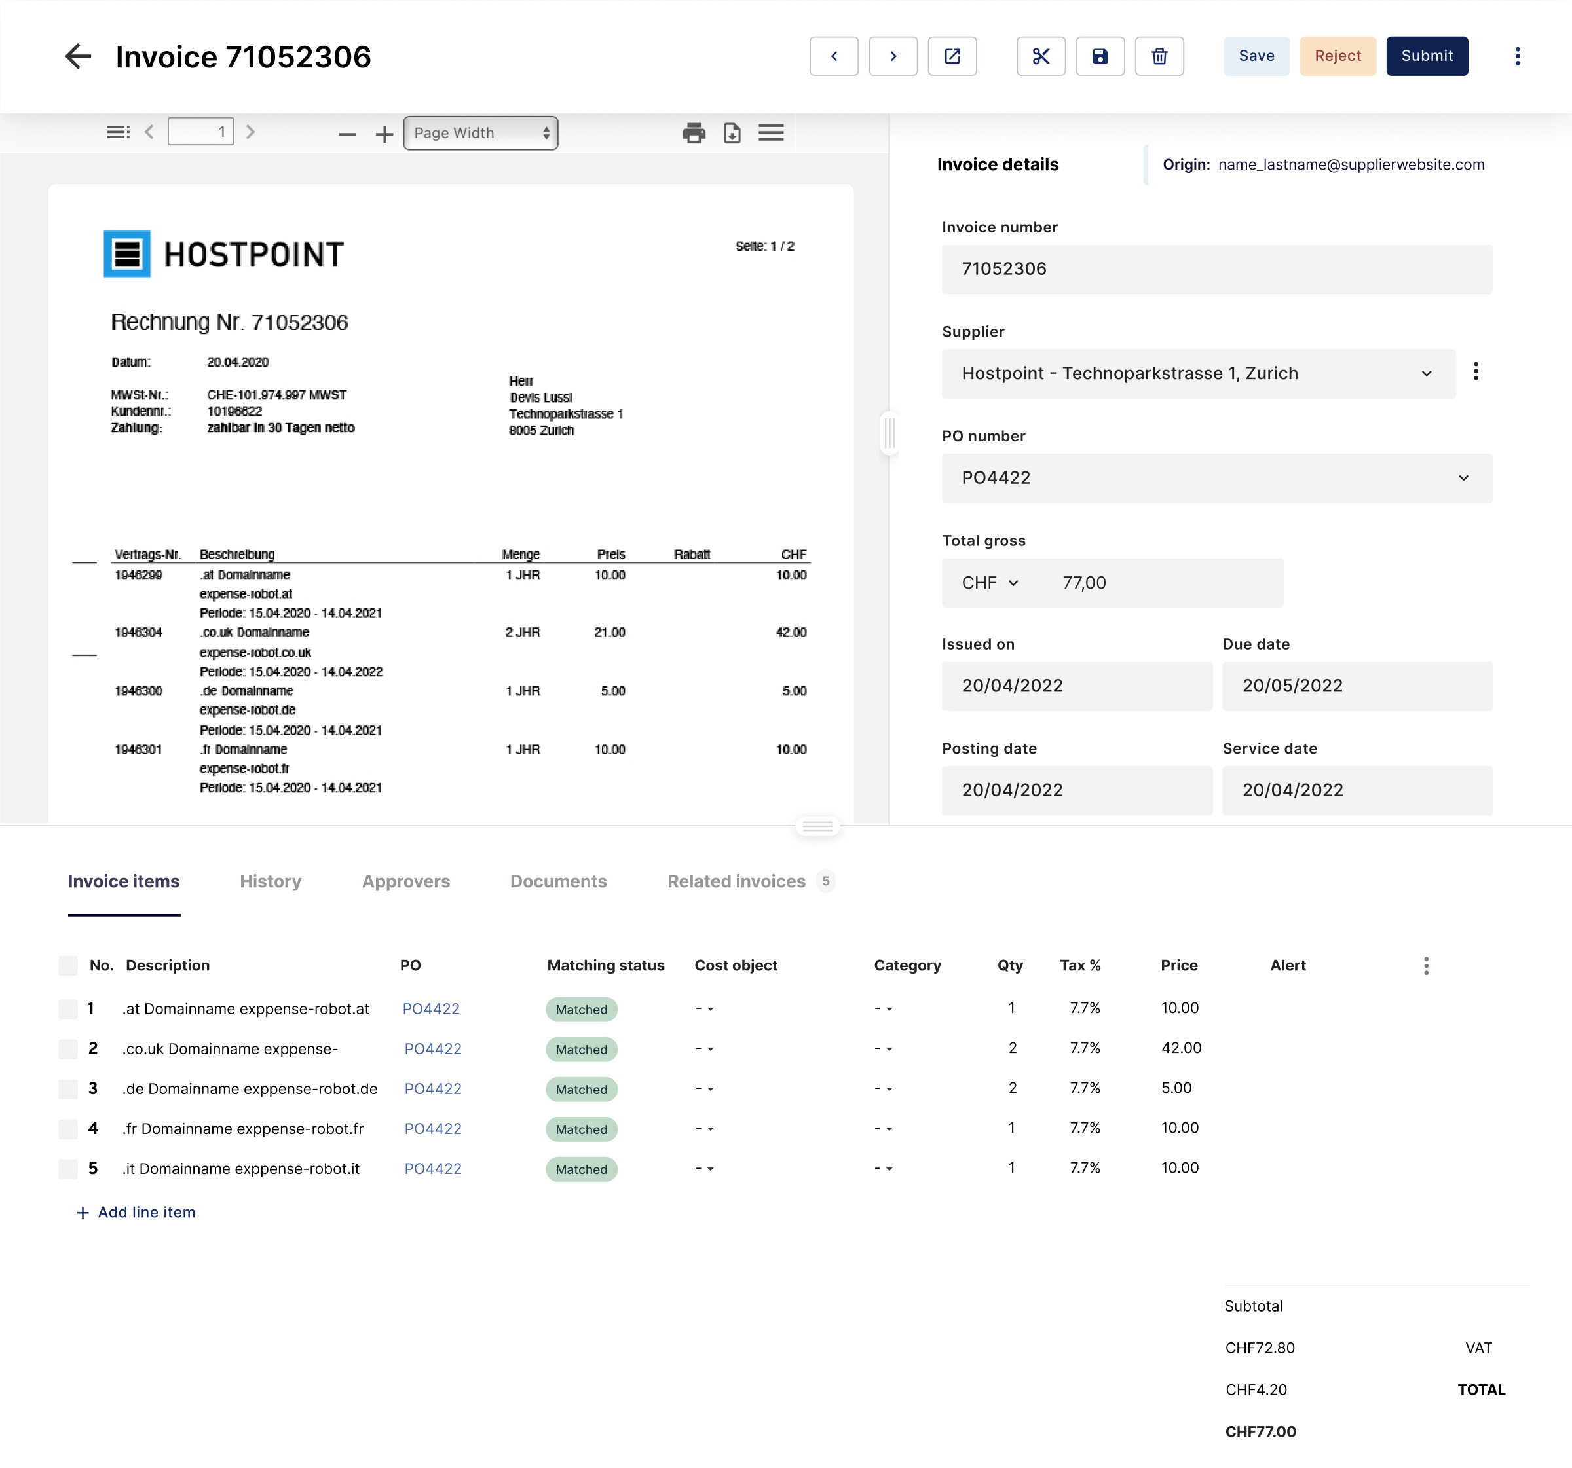Print the PDF document
This screenshot has height=1468, width=1572.
(x=694, y=133)
